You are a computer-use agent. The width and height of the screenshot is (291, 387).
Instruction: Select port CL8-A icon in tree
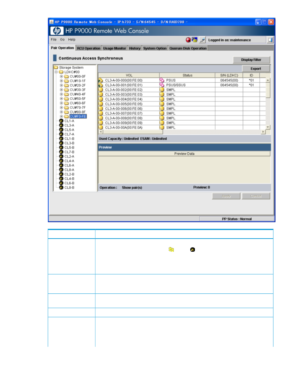pos(61,170)
